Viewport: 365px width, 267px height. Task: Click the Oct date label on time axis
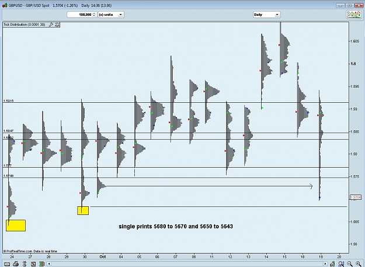103,256
